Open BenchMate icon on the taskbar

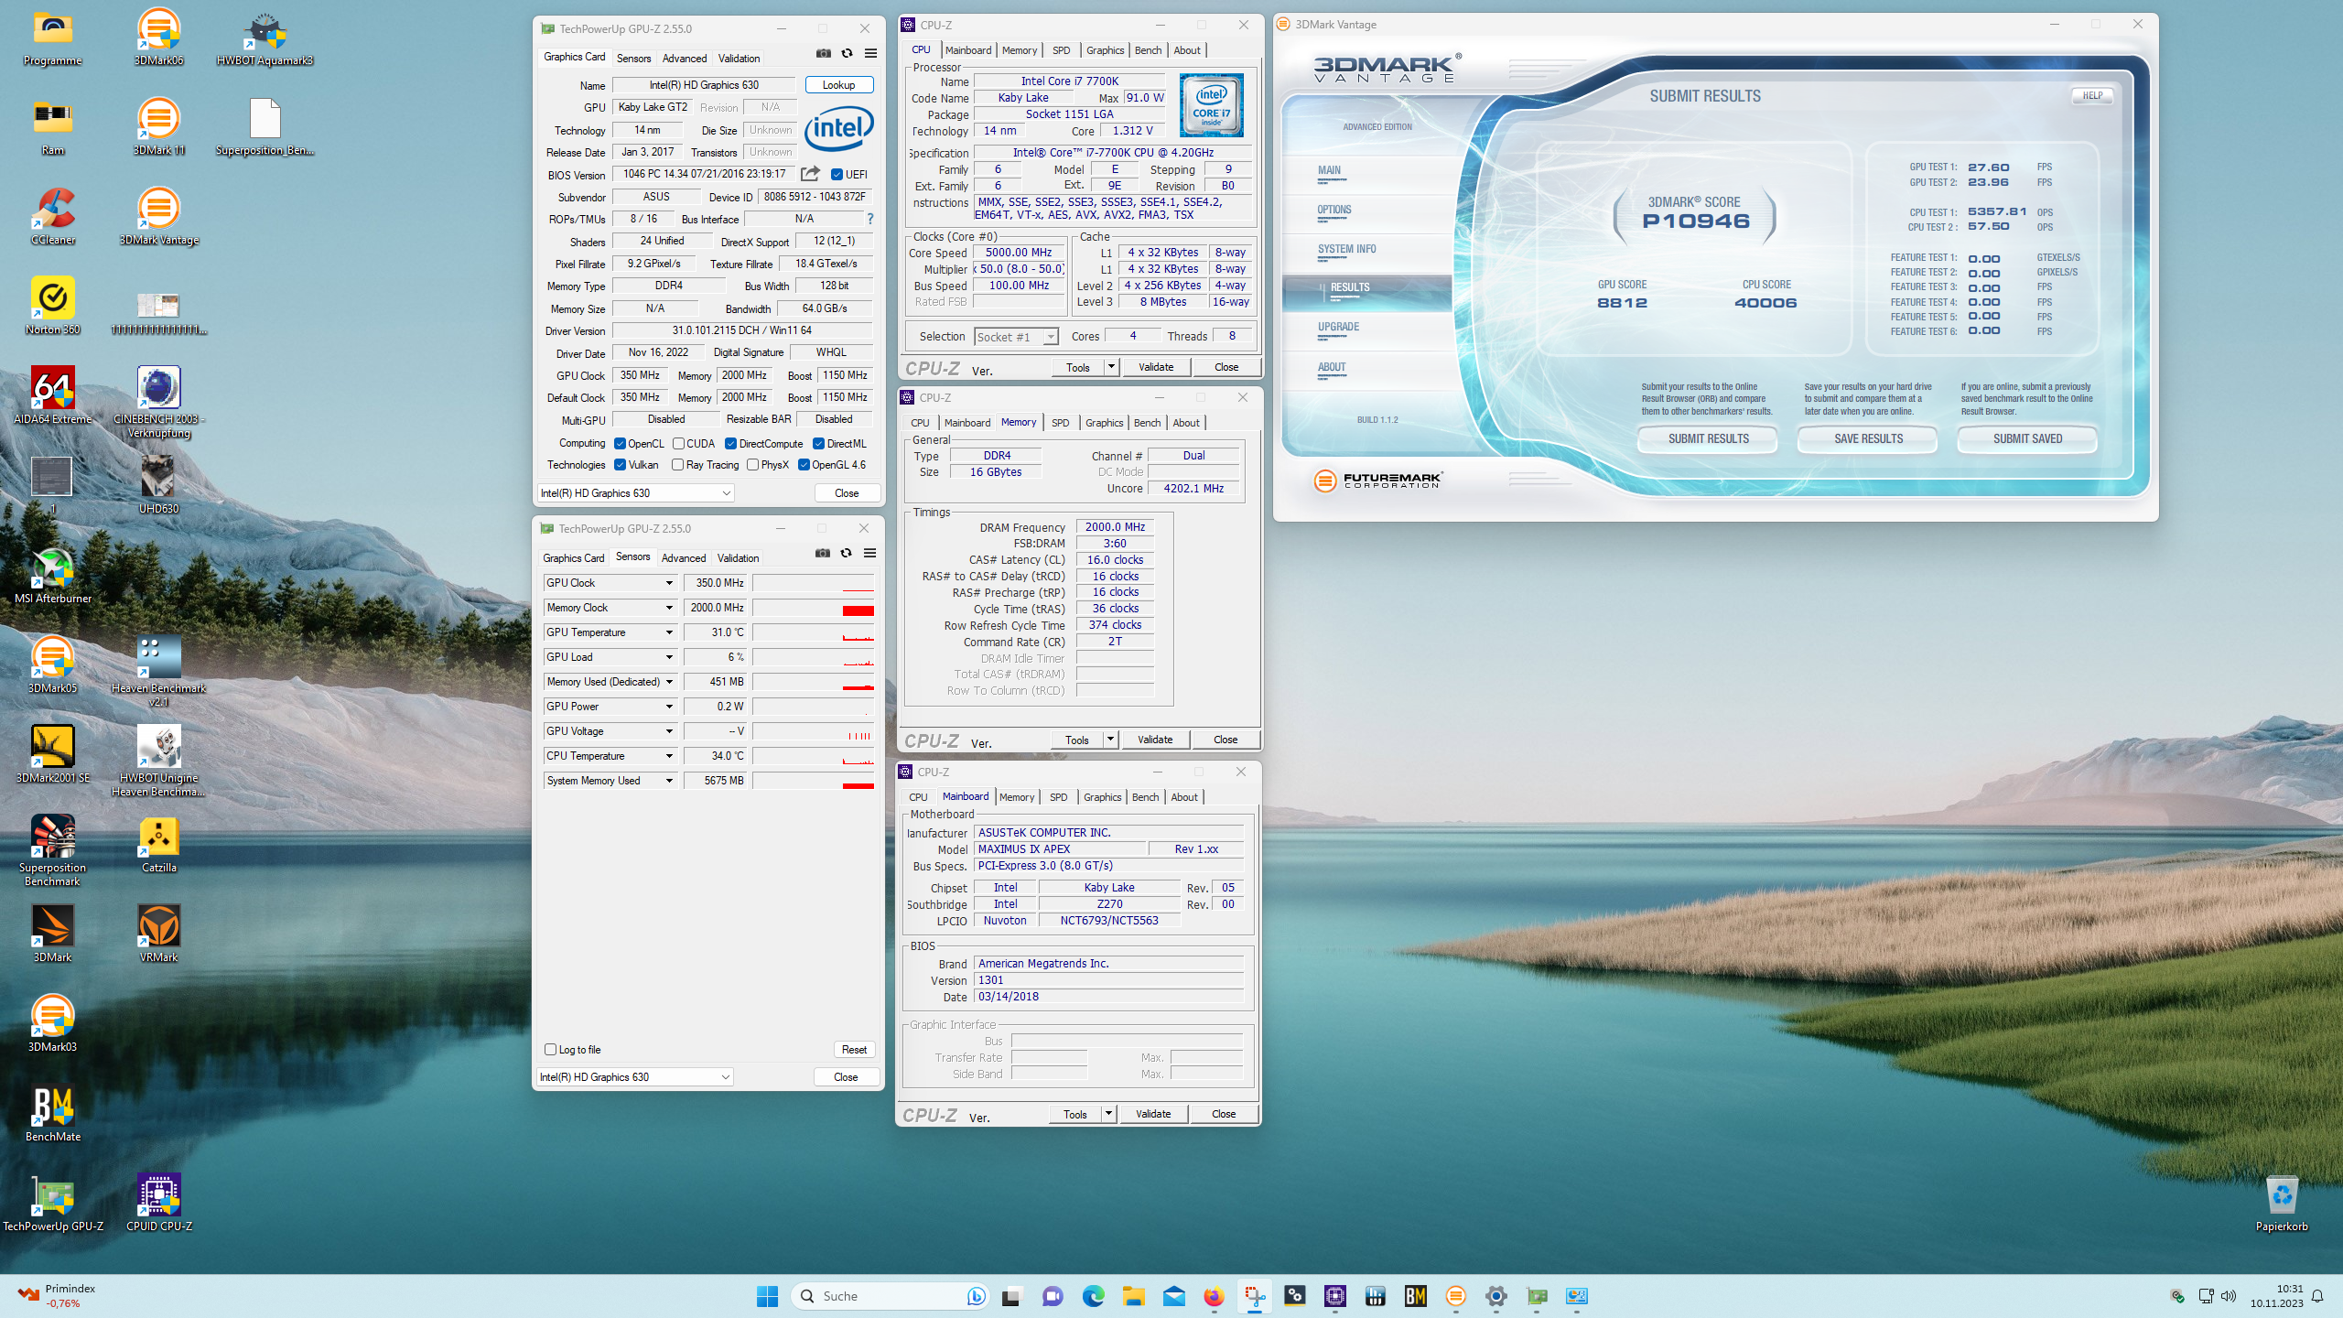coord(1415,1296)
